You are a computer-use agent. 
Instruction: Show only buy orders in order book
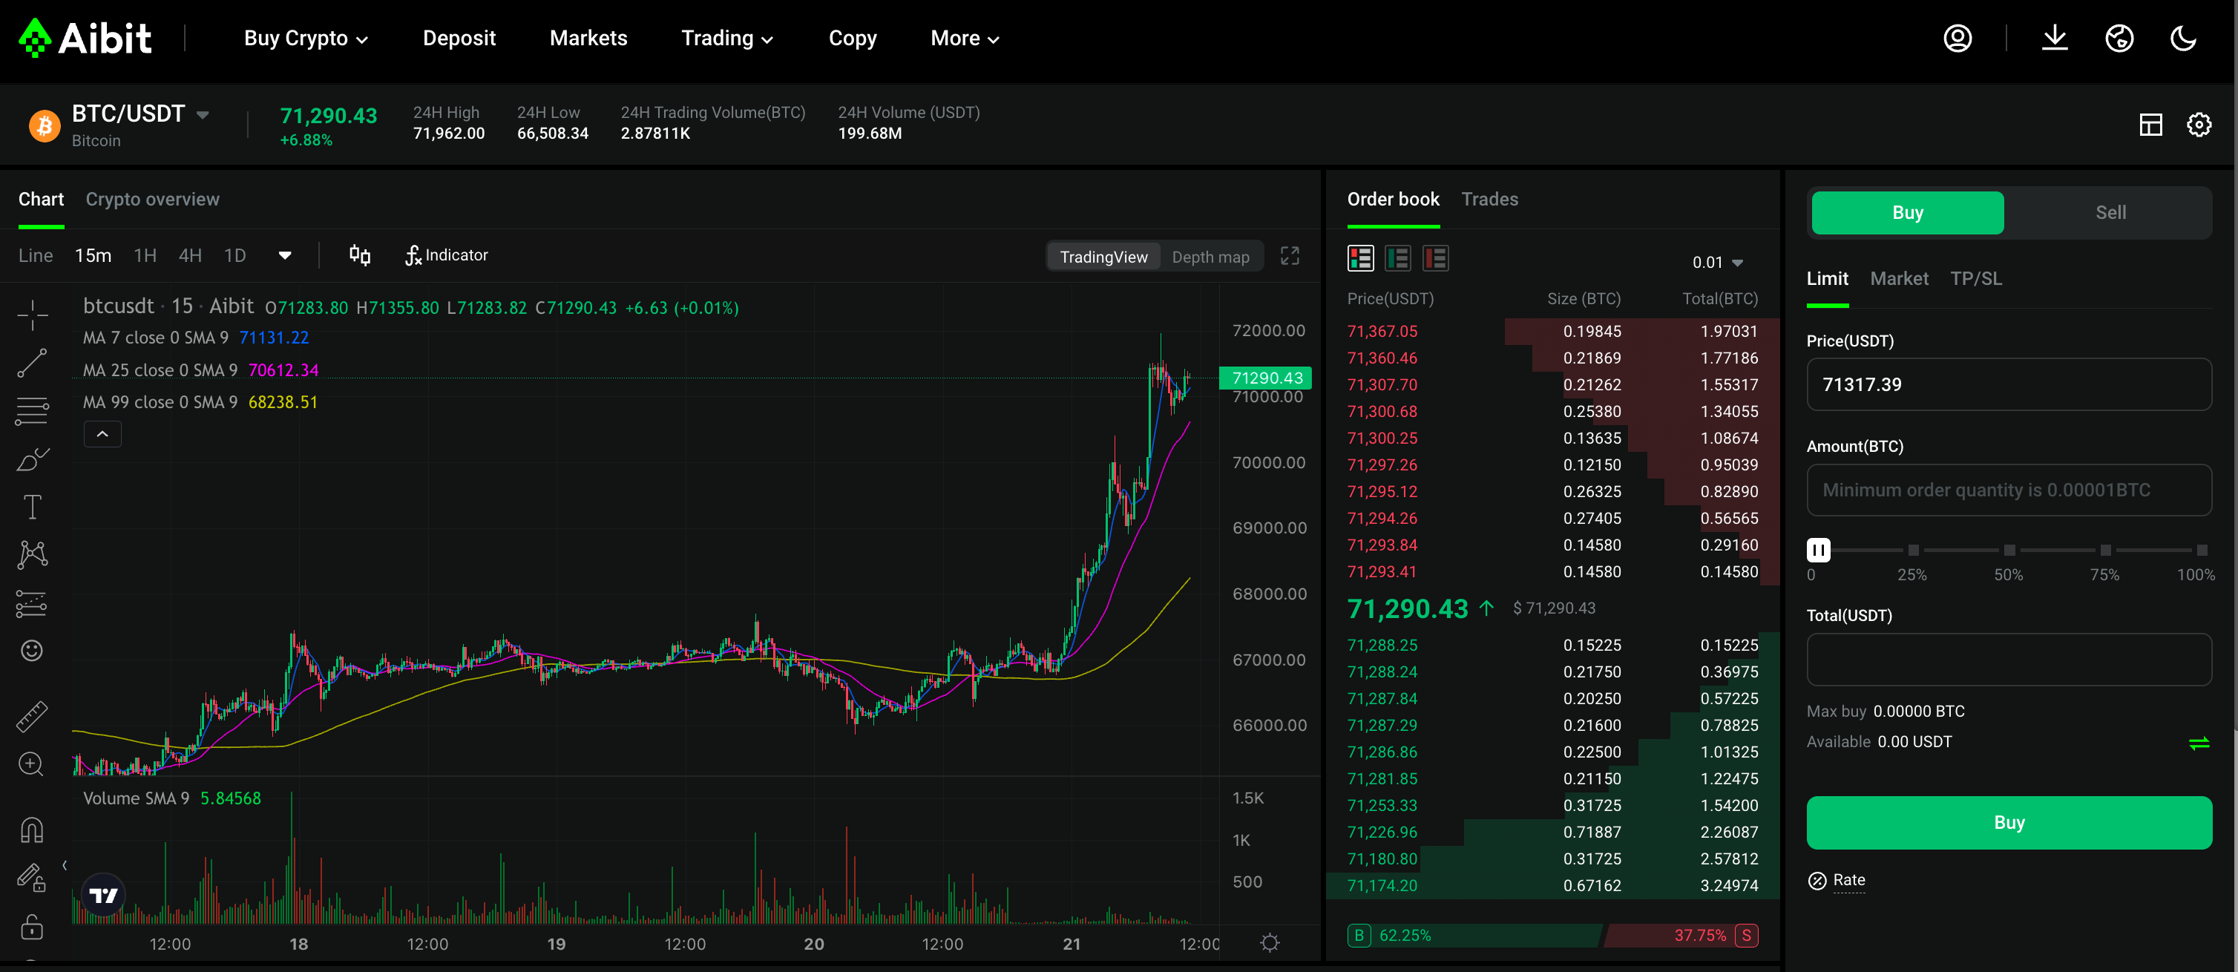pos(1398,258)
